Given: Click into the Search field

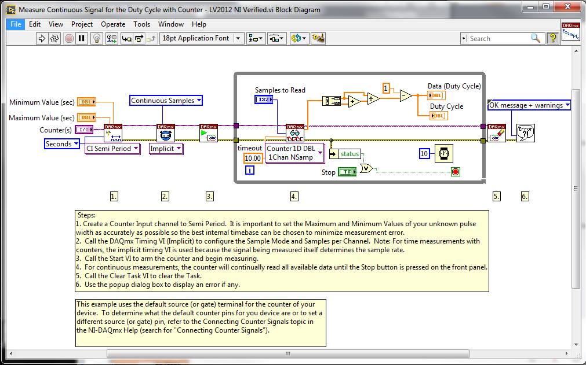Looking at the screenshot, I should pos(499,38).
